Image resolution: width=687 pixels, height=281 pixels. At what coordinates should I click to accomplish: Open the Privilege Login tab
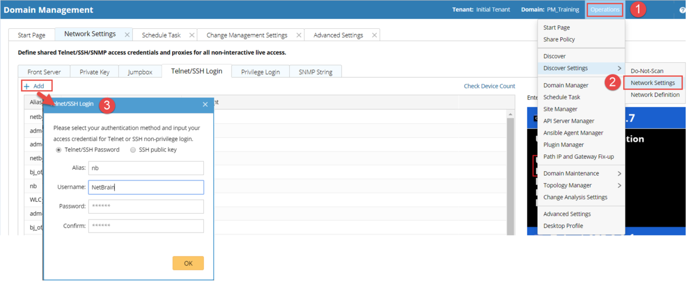tap(260, 72)
